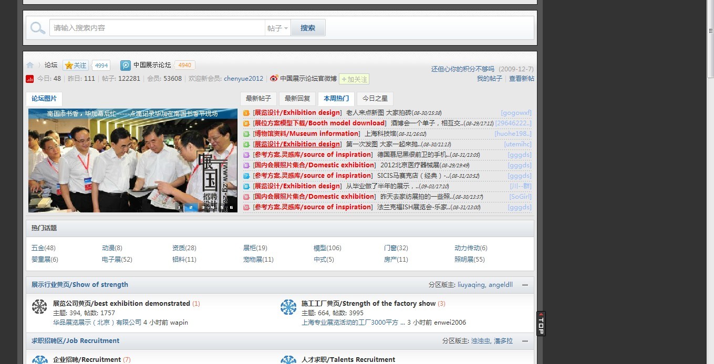Open 展示行业黄页/Show of strength section
This screenshot has height=364, width=714.
click(x=80, y=285)
